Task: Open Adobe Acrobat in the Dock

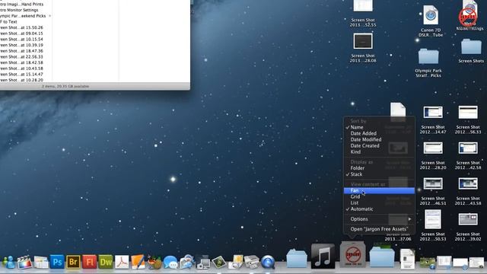Action: [x=122, y=262]
